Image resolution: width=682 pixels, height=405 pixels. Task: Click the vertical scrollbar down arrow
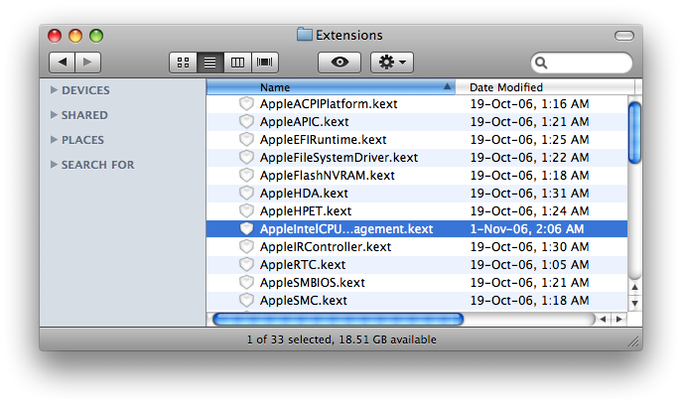pos(634,303)
